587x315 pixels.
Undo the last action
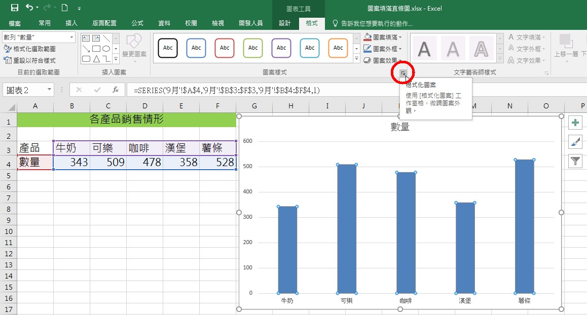click(29, 8)
